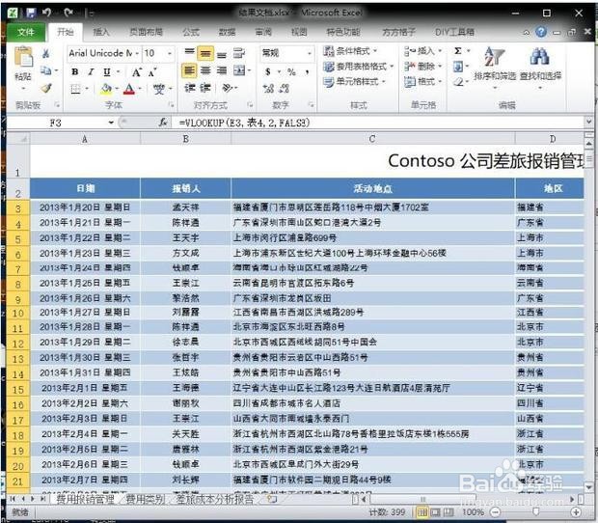
Task: Apply comma style format
Action: click(308, 71)
